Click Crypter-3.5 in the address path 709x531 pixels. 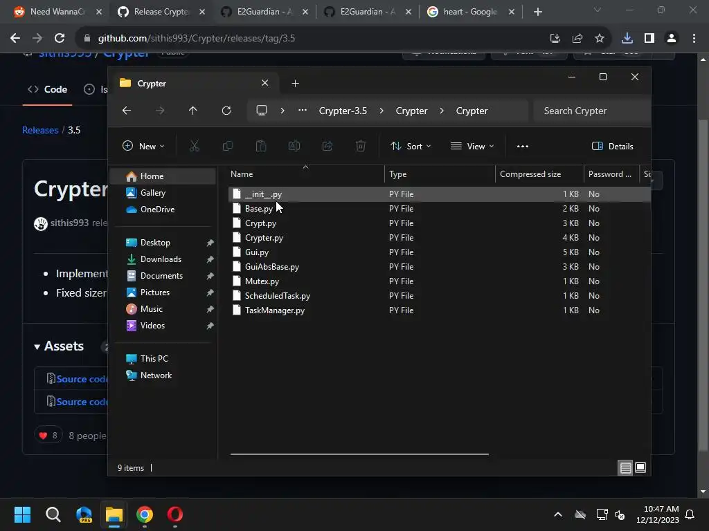[x=343, y=111]
